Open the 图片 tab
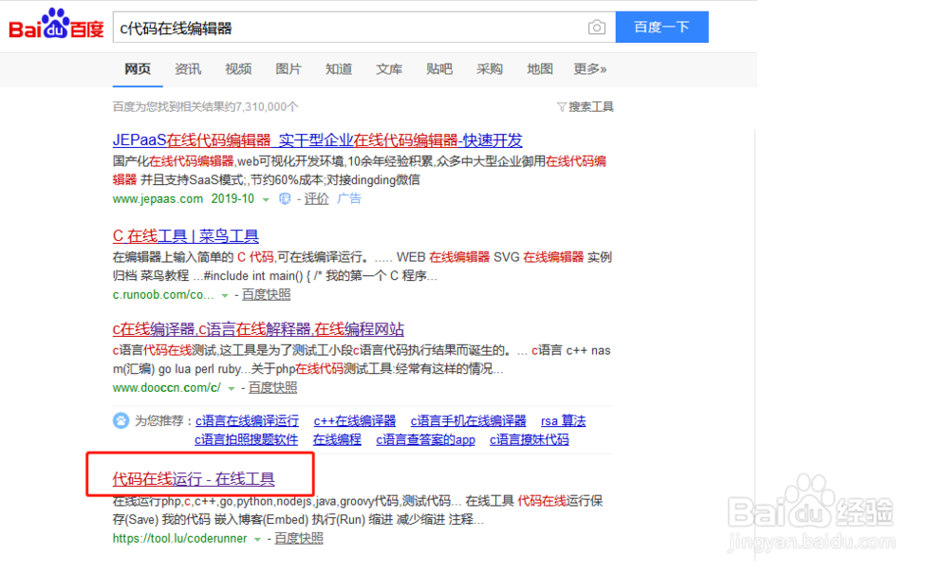The width and height of the screenshot is (949, 575). pos(288,69)
